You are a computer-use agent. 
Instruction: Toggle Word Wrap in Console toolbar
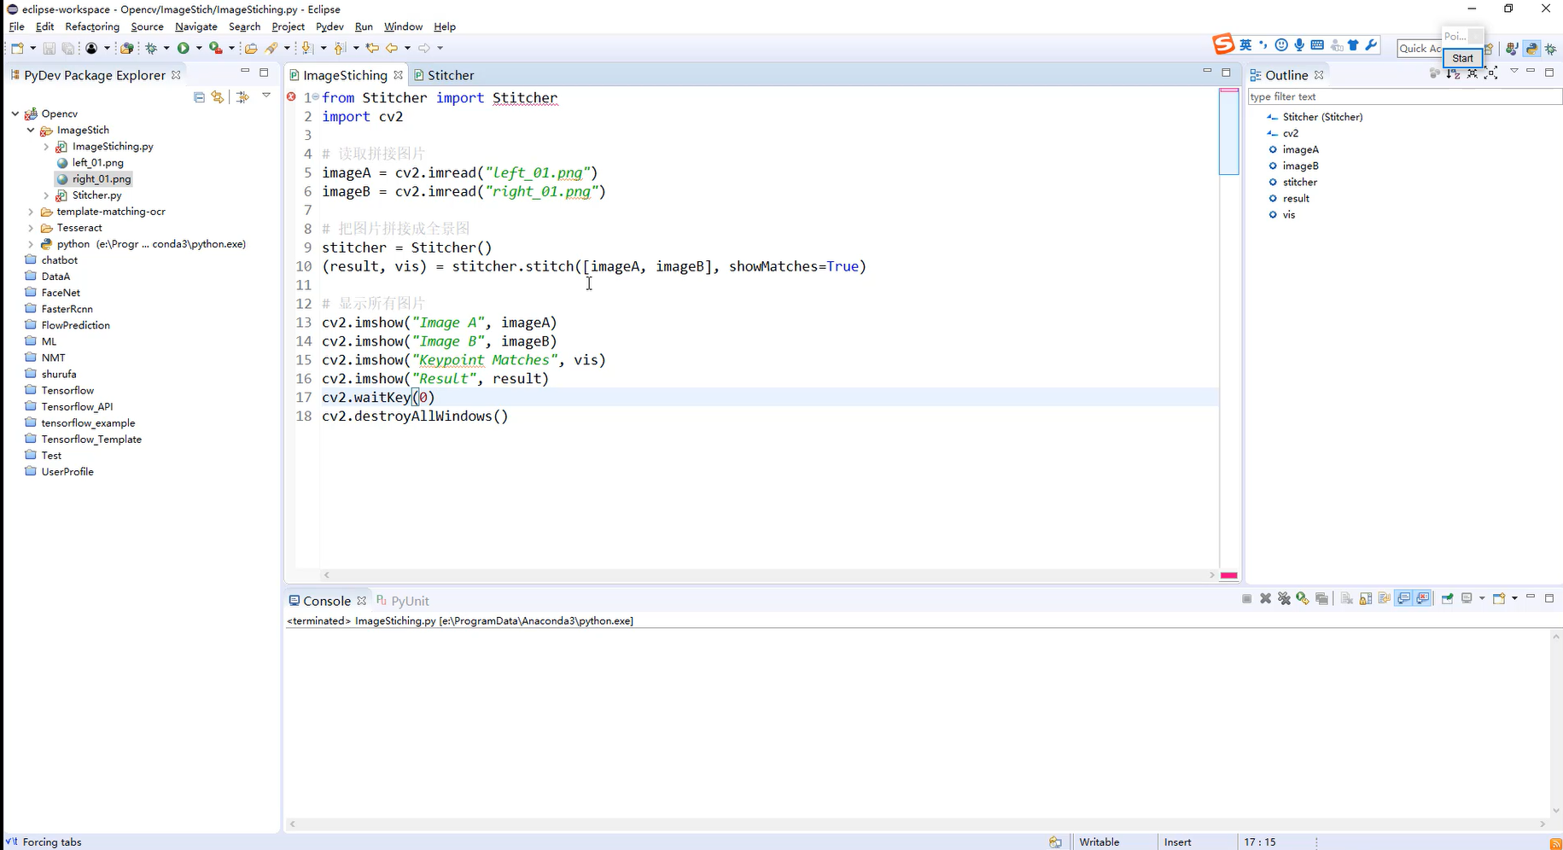(1384, 598)
